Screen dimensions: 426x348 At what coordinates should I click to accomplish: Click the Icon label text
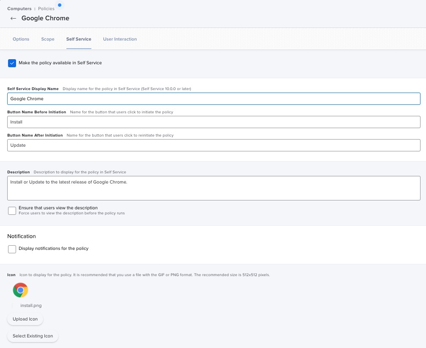coord(11,275)
